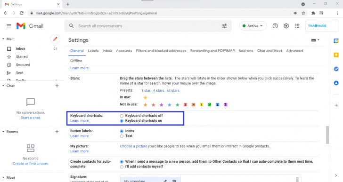Open a new browser tab
343x182 pixels.
tap(68, 4)
